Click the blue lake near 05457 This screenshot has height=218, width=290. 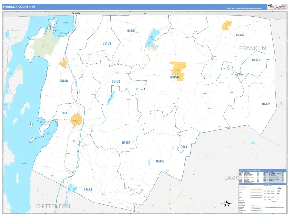point(153,37)
